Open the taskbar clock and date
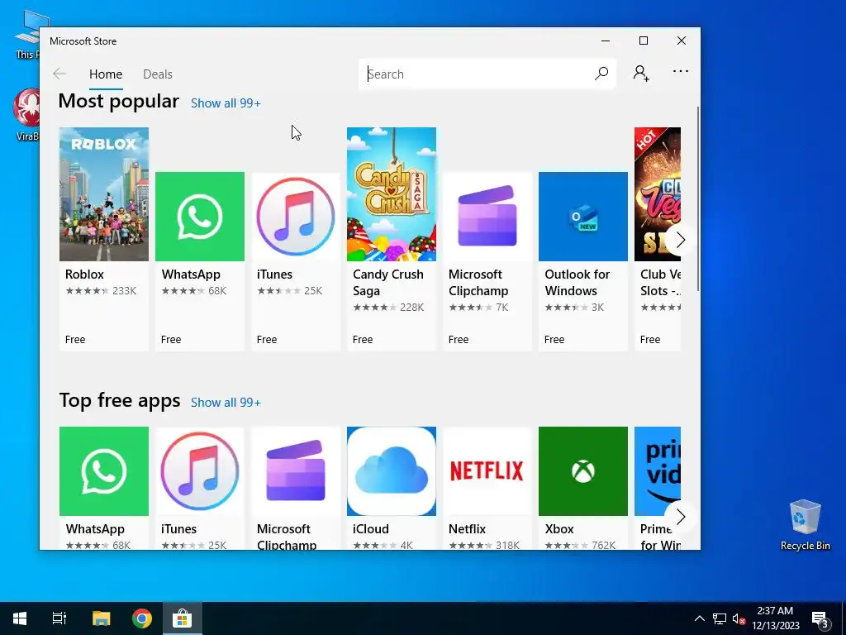This screenshot has height=635, width=846. (776, 618)
